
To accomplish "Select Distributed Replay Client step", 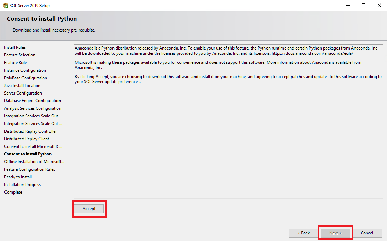I will 27,139.
